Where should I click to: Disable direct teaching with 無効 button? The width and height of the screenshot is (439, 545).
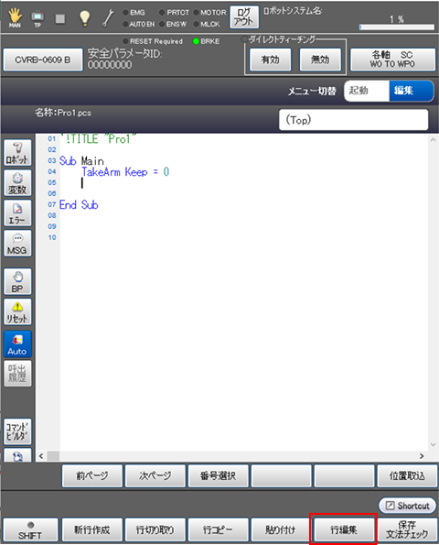320,60
